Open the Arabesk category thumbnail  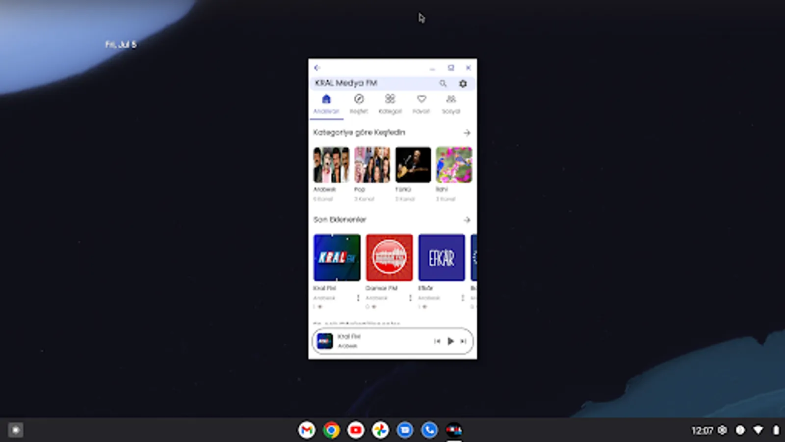(331, 164)
